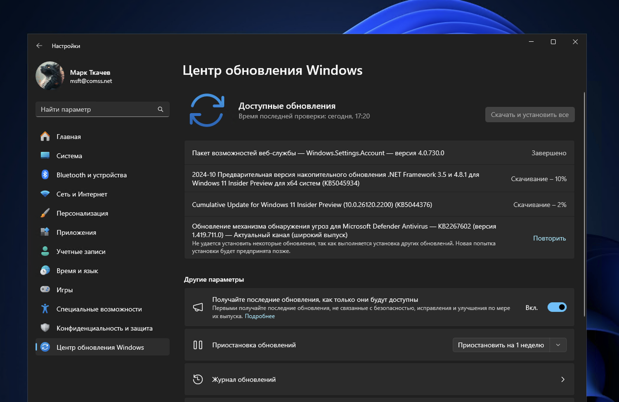Open Журнал обновлений via chevron arrow
The height and width of the screenshot is (402, 619).
[563, 379]
